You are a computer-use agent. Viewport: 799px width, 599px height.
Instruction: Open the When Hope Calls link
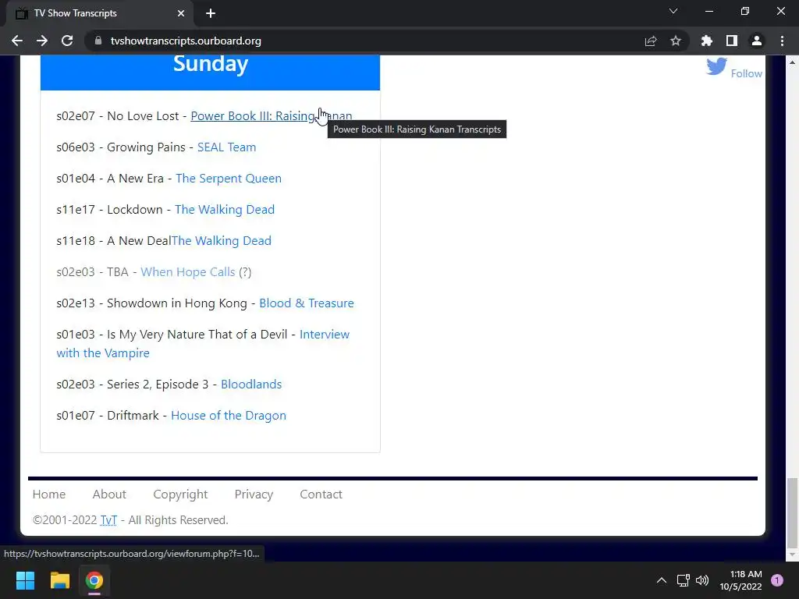coord(187,272)
